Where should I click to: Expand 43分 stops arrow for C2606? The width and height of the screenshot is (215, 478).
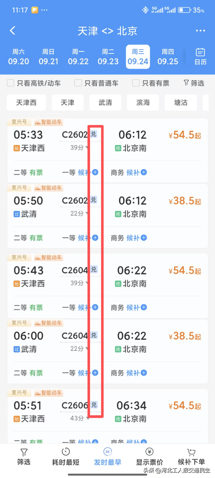(88, 419)
